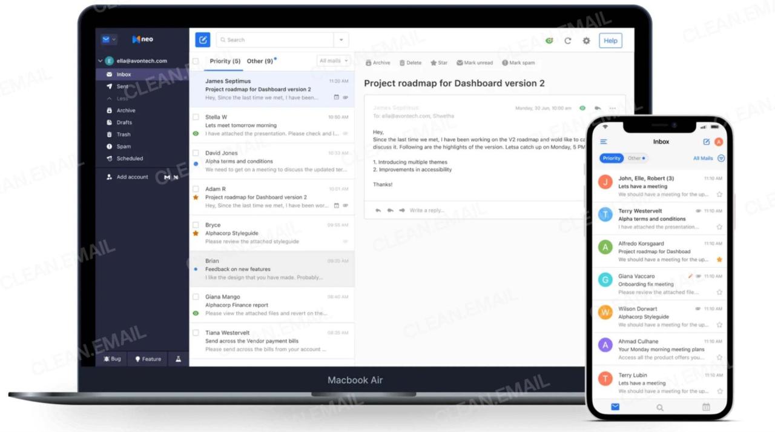
Task: Delete the open email via toolbar
Action: (410, 63)
